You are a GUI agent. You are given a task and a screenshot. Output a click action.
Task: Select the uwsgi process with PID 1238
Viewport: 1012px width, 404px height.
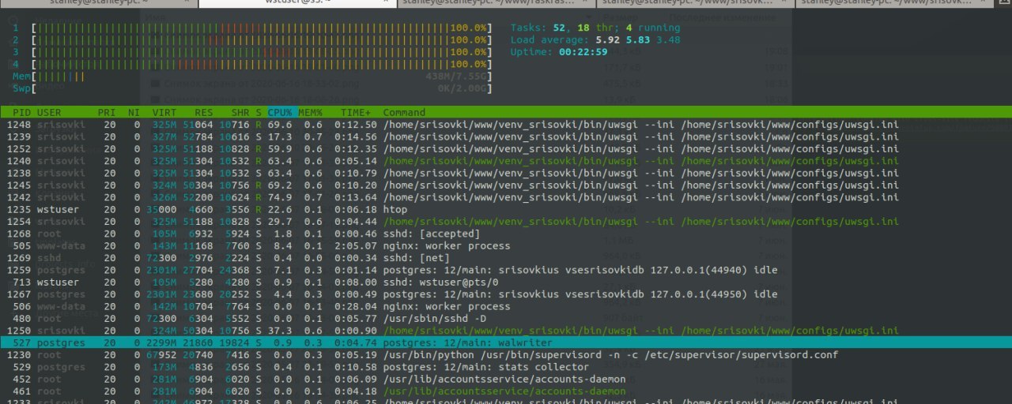506,173
